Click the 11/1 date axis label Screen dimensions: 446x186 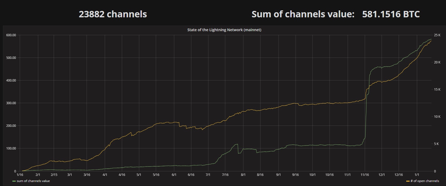pos(347,175)
